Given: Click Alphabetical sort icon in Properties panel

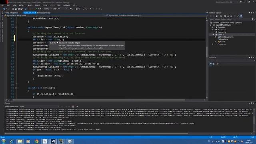Looking at the screenshot, I should [x=214, y=64].
